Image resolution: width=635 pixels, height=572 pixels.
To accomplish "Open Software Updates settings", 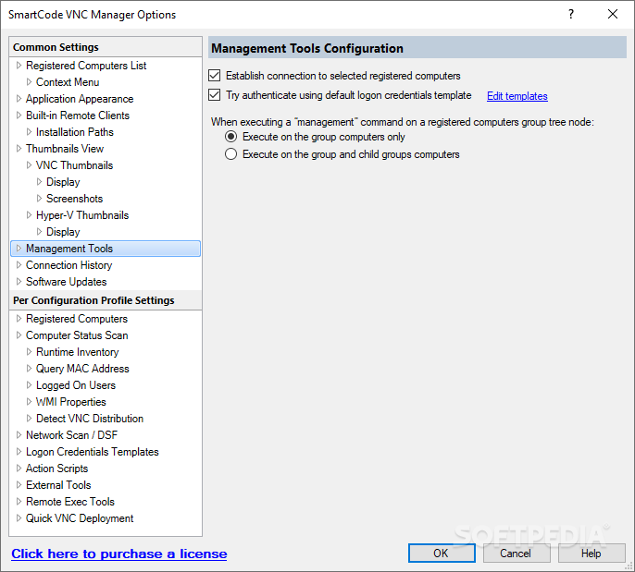I will coord(66,282).
